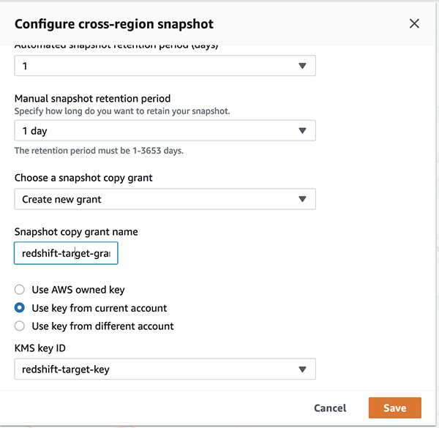
Task: Open the manual retention dropdown showing 1 day
Action: tap(165, 131)
